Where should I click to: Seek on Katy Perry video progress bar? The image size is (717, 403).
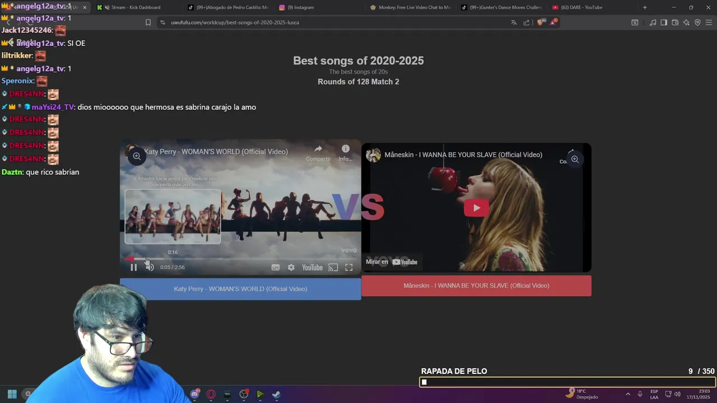[240, 259]
